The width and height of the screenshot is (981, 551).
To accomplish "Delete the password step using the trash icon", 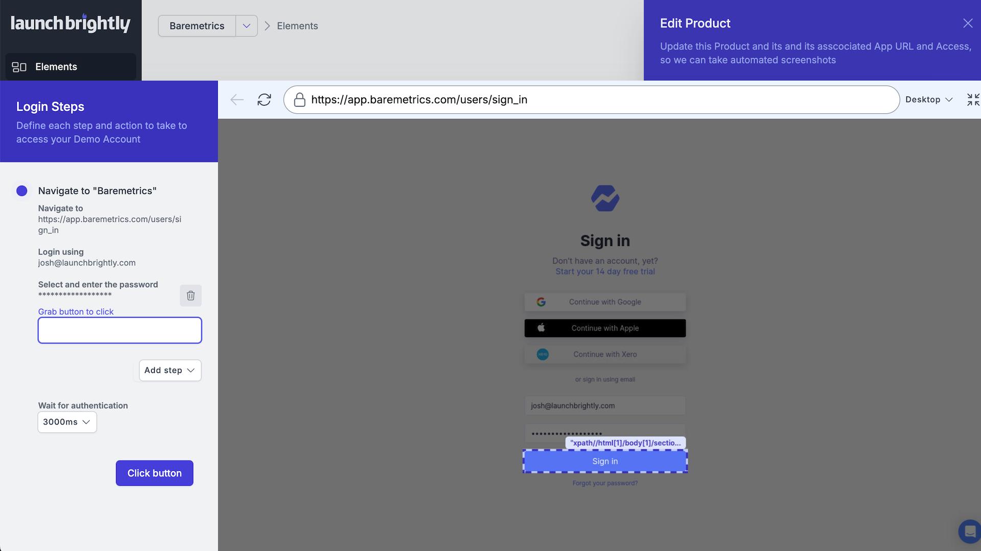I will click(x=191, y=295).
